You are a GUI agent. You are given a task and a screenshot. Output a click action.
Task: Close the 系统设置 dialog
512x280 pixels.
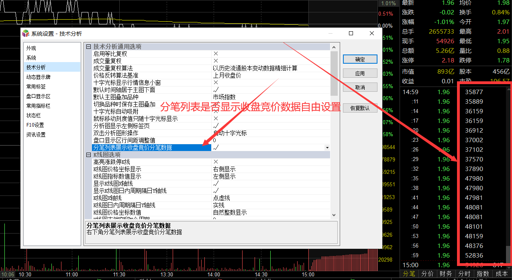372,34
